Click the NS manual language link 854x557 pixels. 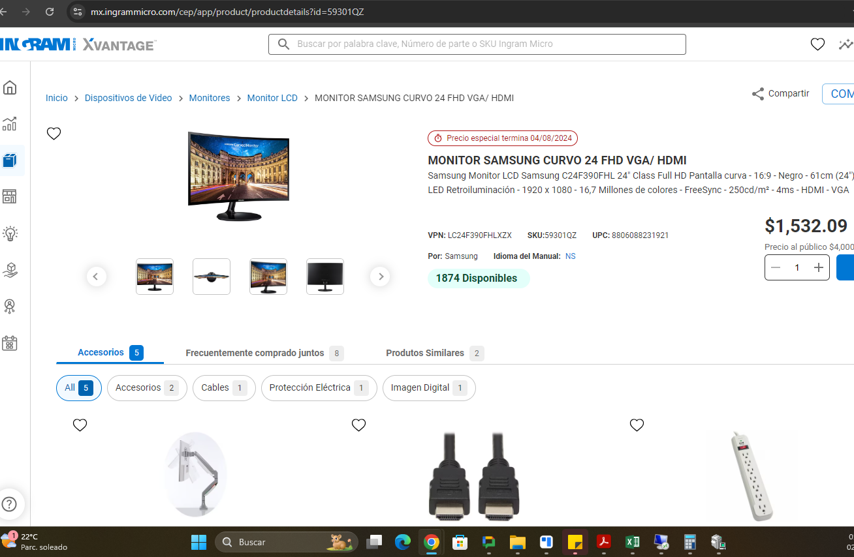coord(571,256)
